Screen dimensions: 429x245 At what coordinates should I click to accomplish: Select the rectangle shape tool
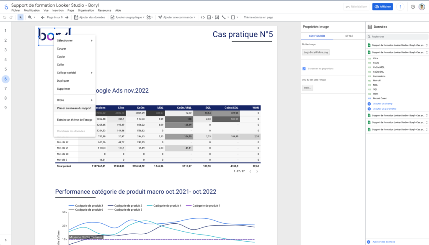(x=233, y=18)
